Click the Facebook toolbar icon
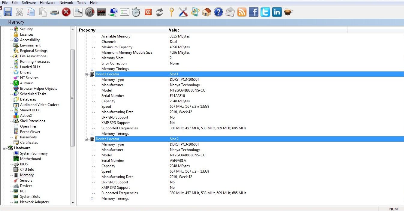 [x=254, y=12]
